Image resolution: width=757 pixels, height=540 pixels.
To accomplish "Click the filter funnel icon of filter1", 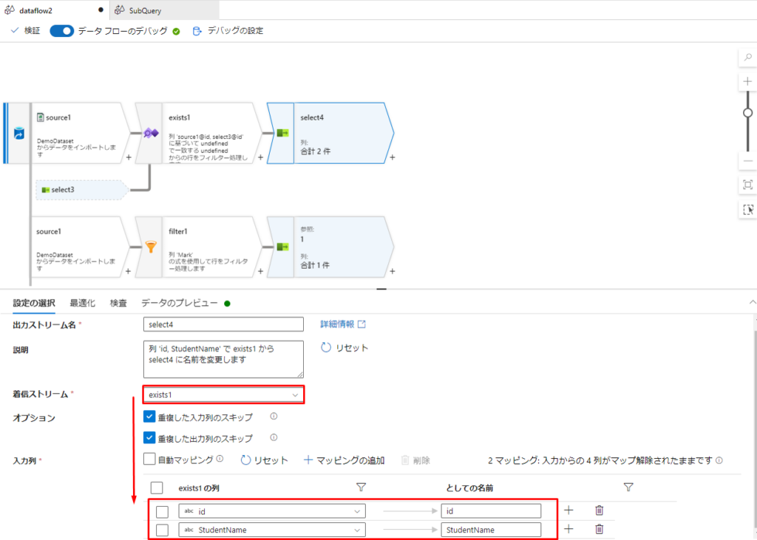I will 151,247.
